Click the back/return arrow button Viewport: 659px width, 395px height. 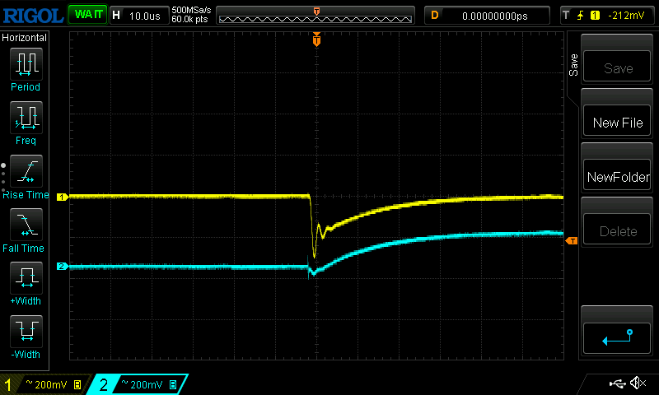pos(617,338)
